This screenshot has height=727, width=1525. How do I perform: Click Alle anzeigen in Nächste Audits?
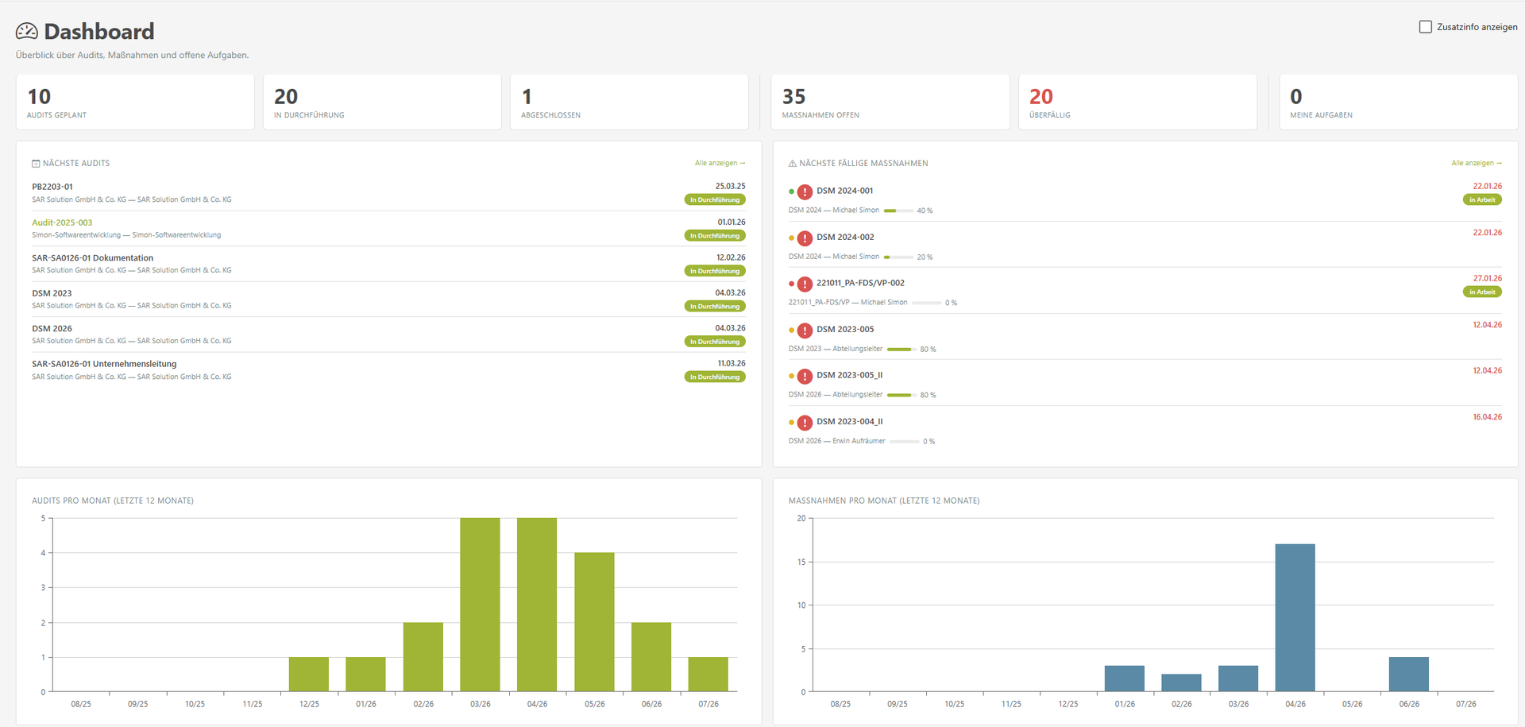[720, 163]
